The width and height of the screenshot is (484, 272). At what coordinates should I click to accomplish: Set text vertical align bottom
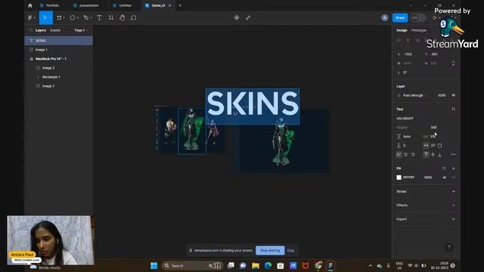point(440,154)
